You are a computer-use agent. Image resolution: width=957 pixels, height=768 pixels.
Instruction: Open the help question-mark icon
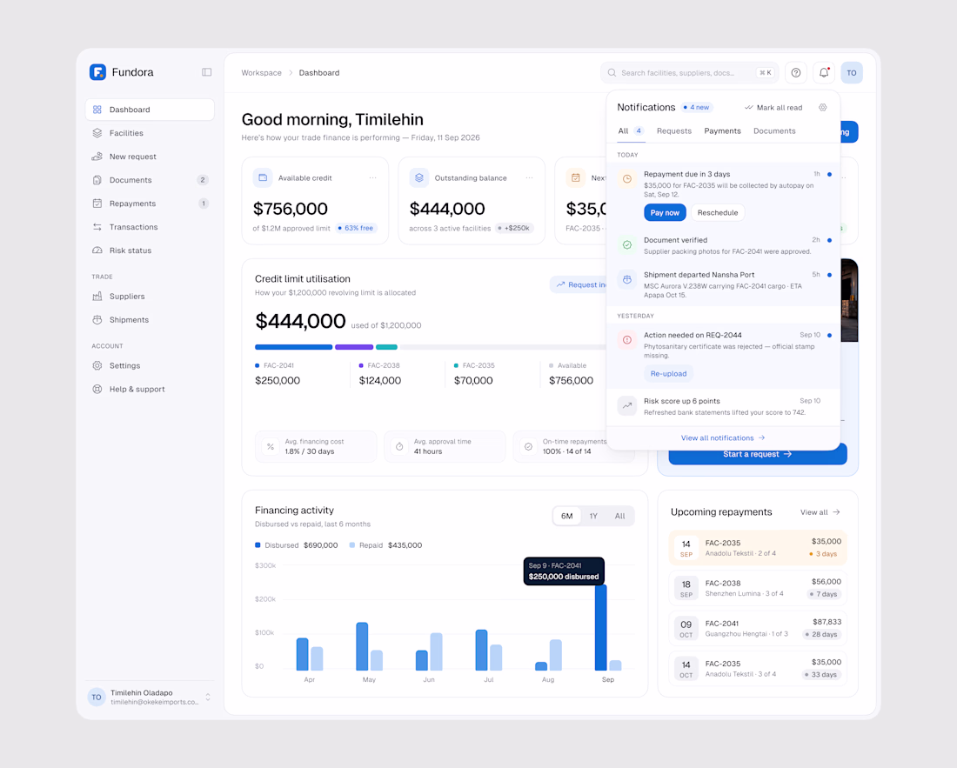(796, 72)
